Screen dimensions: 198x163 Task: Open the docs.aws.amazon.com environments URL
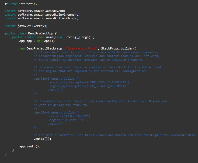coord(140,135)
